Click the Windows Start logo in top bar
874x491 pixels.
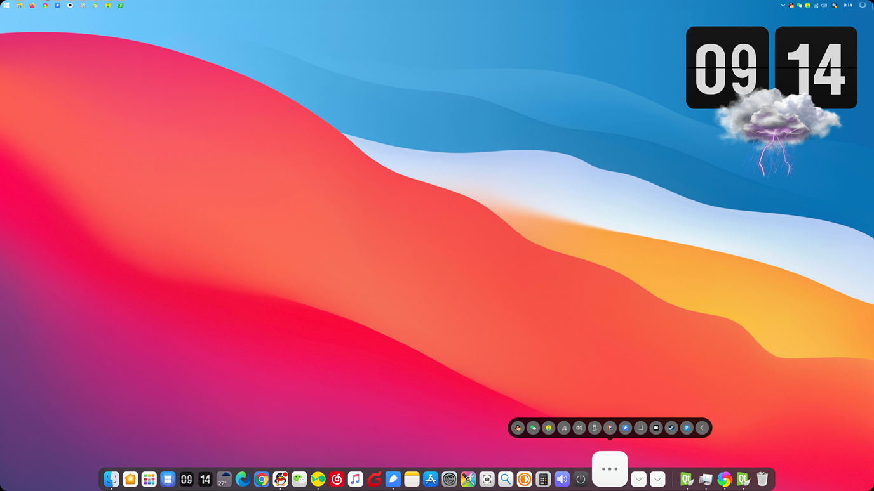[6, 5]
